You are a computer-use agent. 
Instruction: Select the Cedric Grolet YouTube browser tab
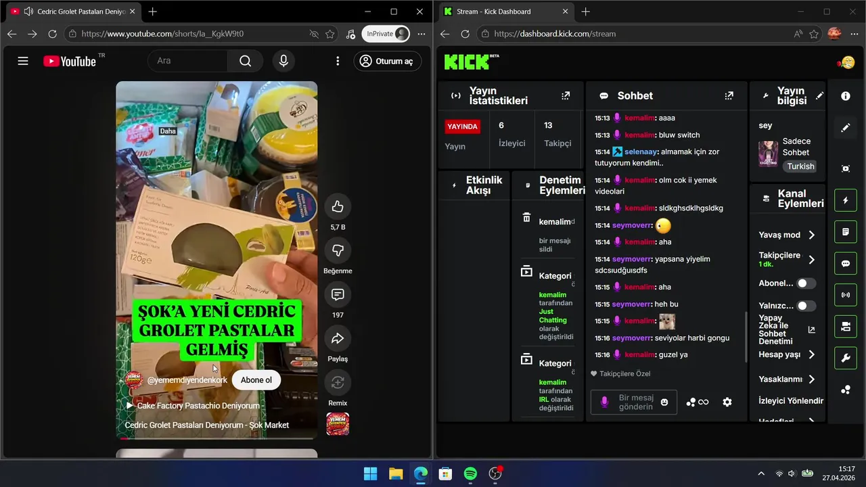pyautogui.click(x=73, y=11)
